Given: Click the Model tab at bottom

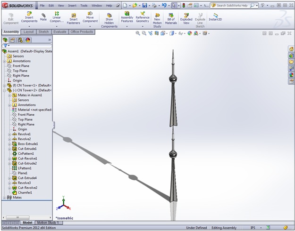Looking at the screenshot, I should (x=27, y=223).
